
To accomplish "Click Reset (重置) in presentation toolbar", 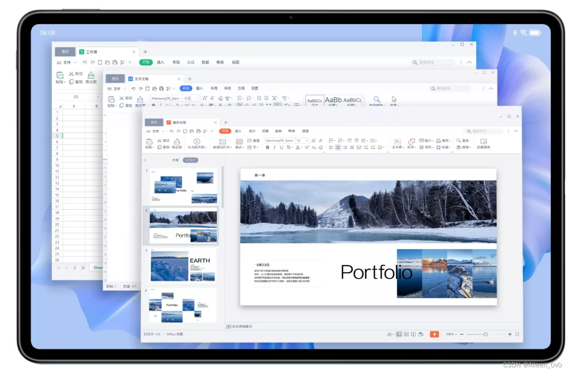I will [x=253, y=141].
